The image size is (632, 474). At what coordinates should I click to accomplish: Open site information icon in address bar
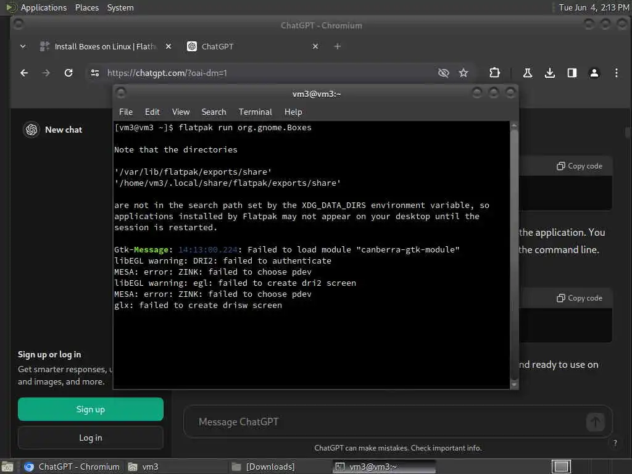(x=94, y=73)
